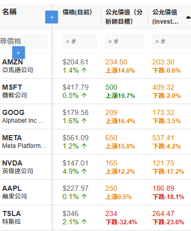Click the filter field under 公允價值(分析師目標)
This screenshot has width=191, height=231.
coord(124,41)
